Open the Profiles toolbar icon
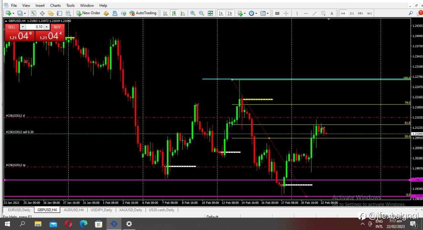Viewport: 423px width, 230px height. [20, 13]
